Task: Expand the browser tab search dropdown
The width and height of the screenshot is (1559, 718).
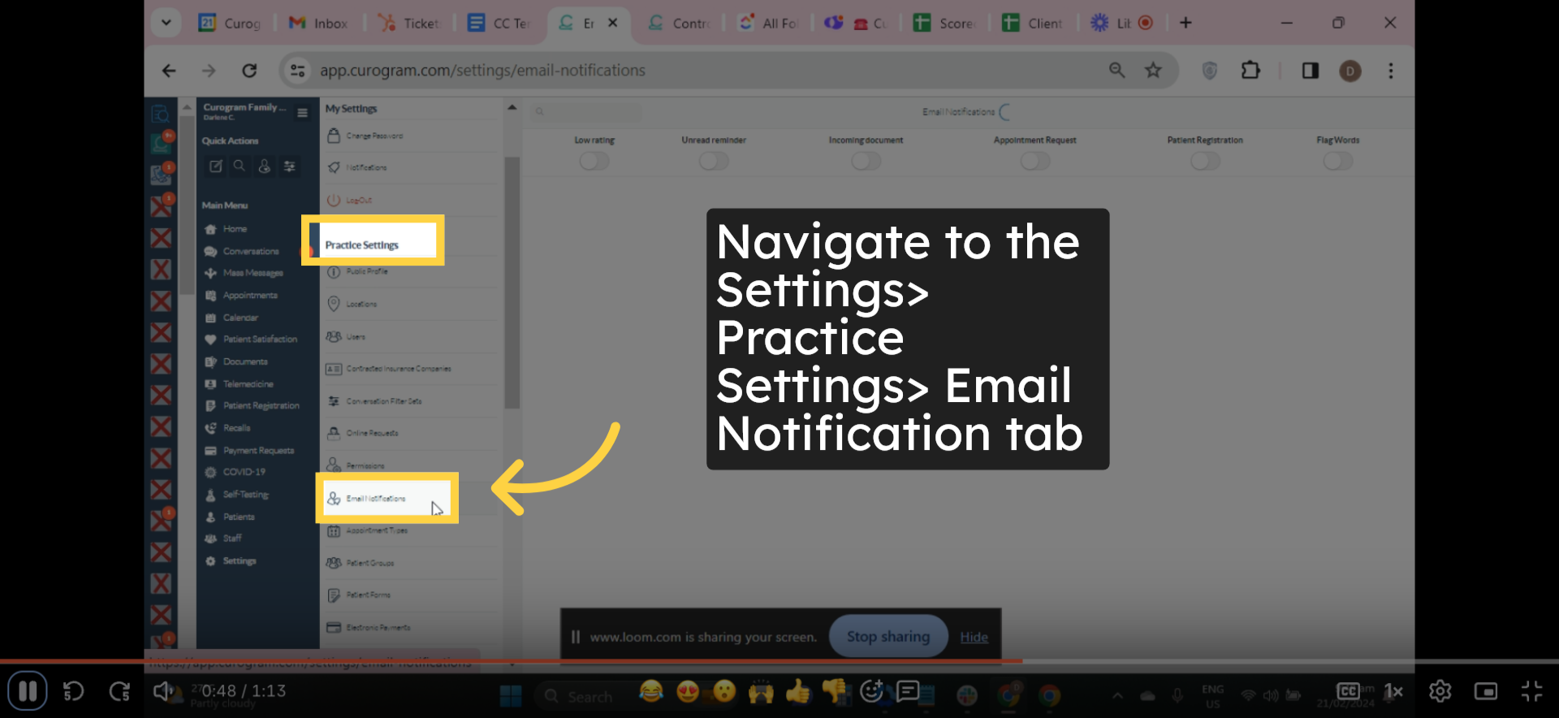Action: pyautogui.click(x=166, y=23)
